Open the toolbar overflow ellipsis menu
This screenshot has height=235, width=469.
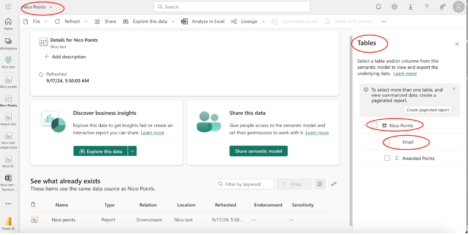point(383,22)
